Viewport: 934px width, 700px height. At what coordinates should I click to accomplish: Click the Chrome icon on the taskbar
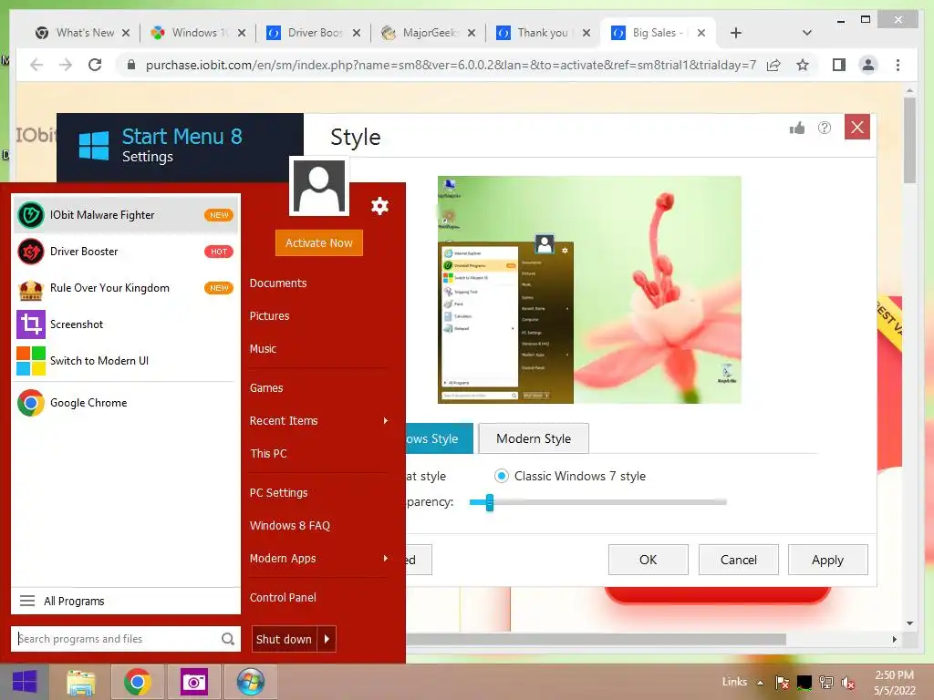coord(138,682)
